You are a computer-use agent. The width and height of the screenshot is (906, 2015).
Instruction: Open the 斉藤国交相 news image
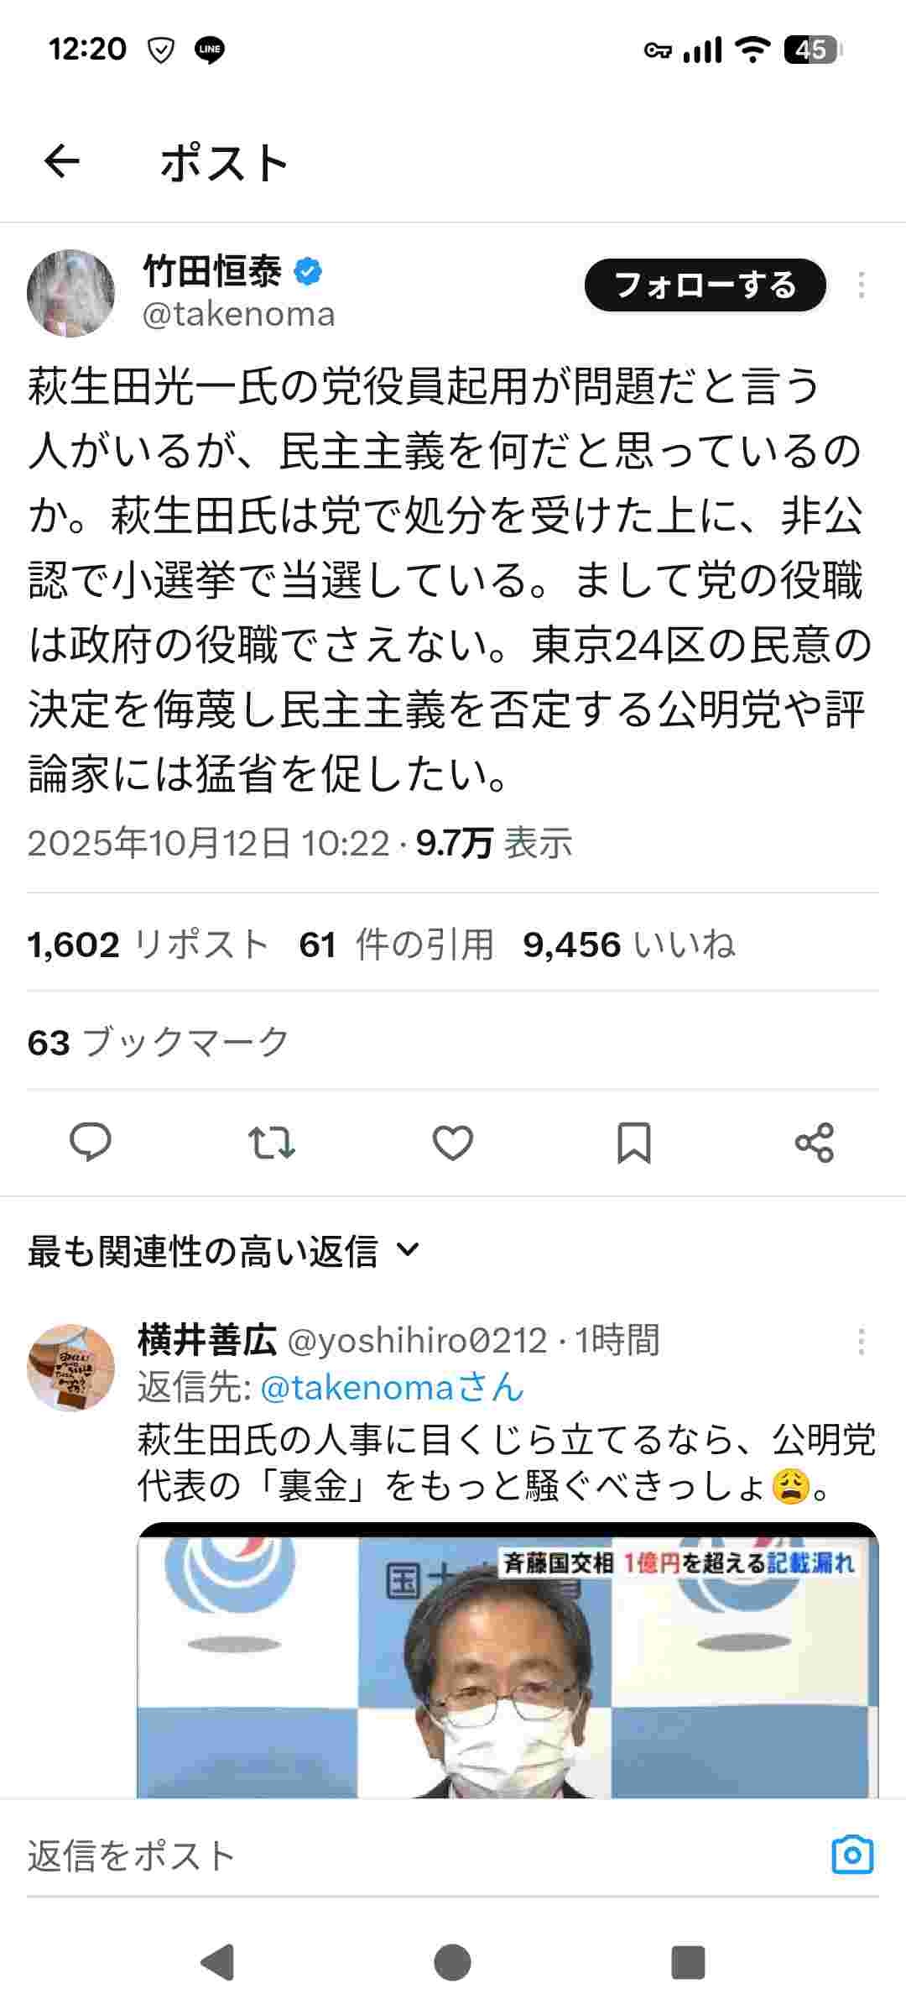pyautogui.click(x=508, y=1661)
